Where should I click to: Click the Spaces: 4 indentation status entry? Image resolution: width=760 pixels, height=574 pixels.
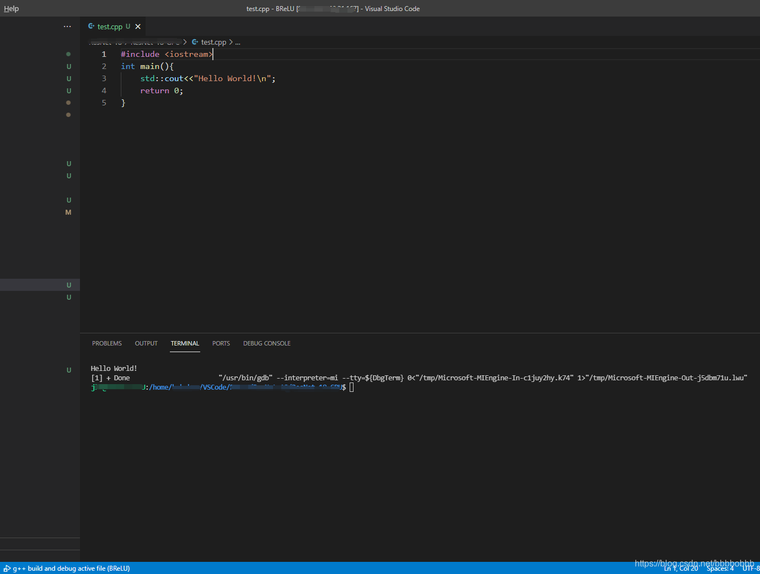[720, 568]
